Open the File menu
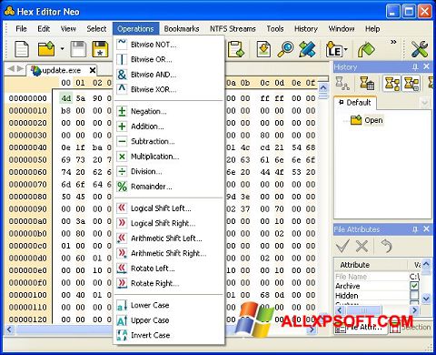Screen dimensions: 436x355 pyautogui.click(x=21, y=29)
